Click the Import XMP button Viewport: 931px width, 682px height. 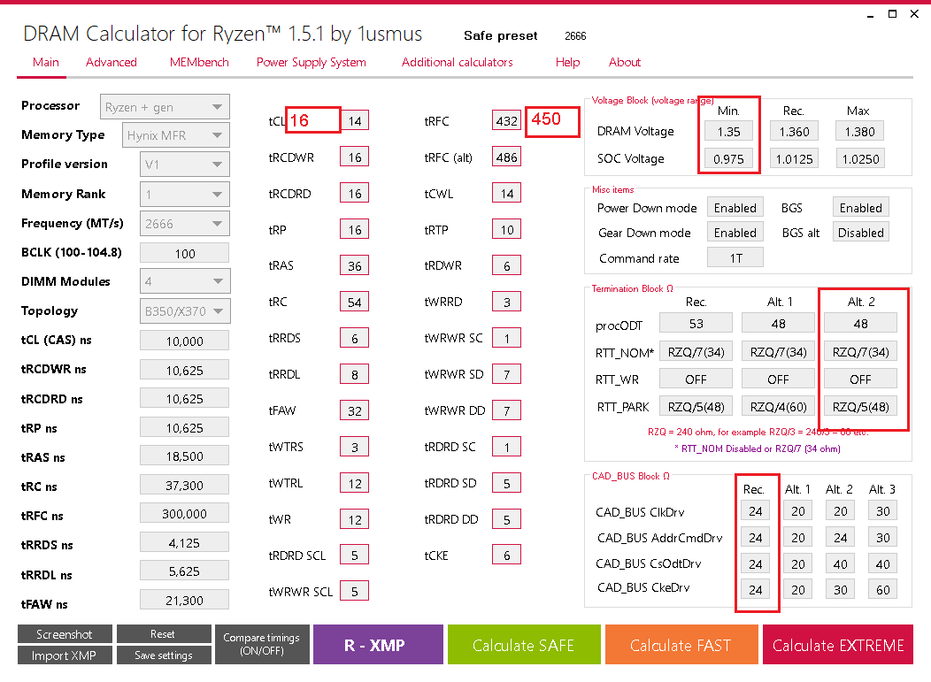[65, 655]
